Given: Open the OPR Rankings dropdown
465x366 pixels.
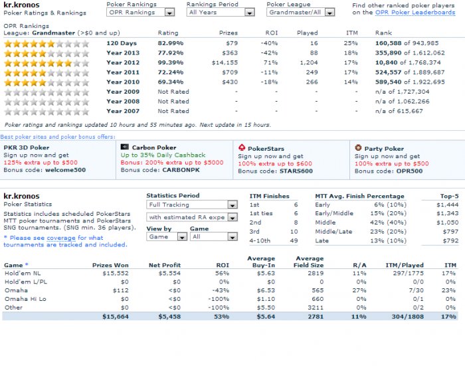Looking at the screenshot, I should (141, 13).
